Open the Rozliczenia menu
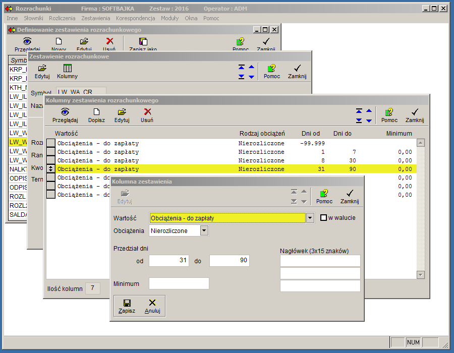 pos(62,18)
